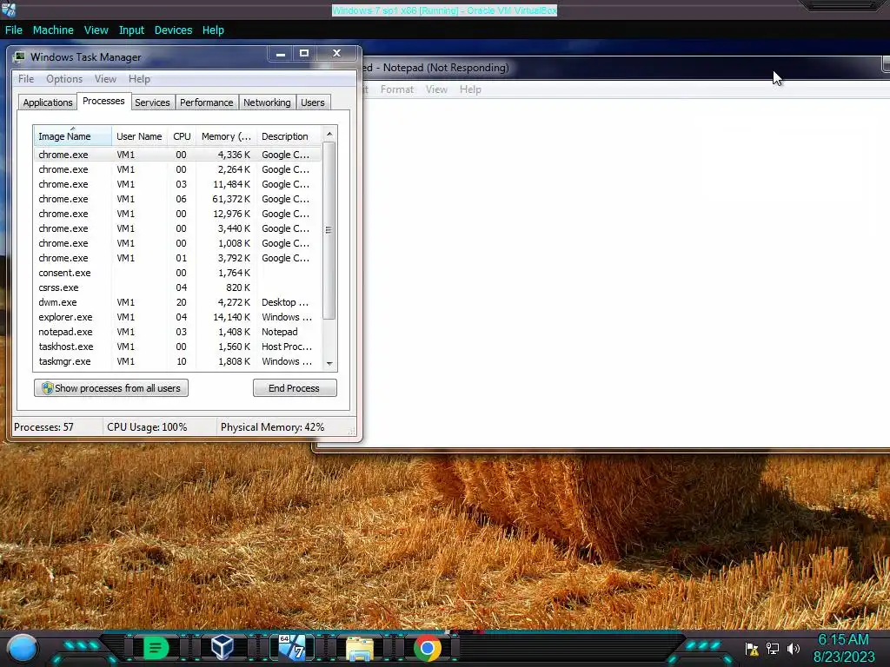Switch to the Users tab
The width and height of the screenshot is (890, 667).
(313, 102)
